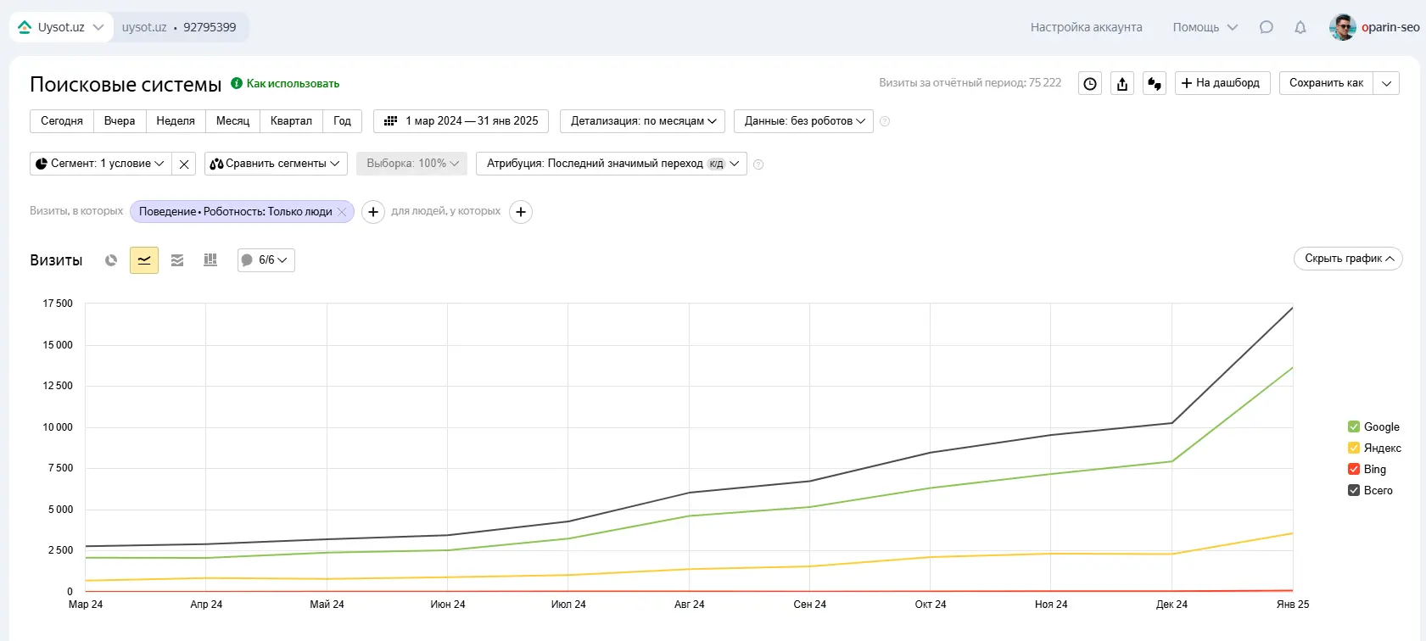
Task: Uncheck the Google series checkbox
Action: (x=1354, y=427)
